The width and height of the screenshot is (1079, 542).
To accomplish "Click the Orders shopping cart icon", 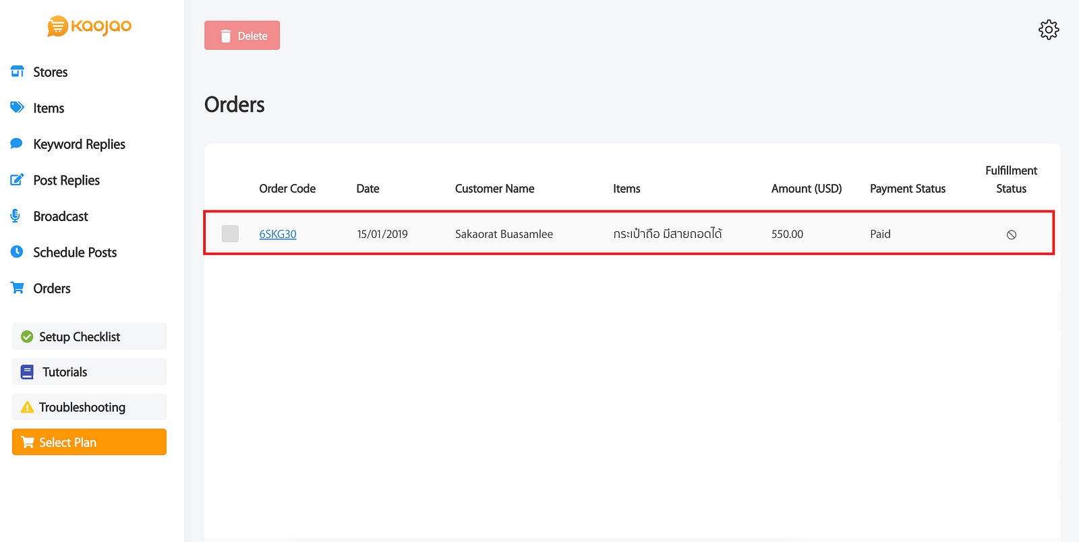I will pos(18,288).
